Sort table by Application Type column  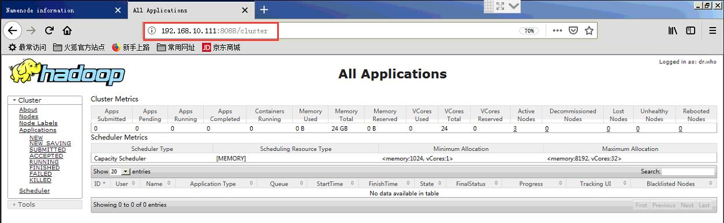tap(216, 184)
